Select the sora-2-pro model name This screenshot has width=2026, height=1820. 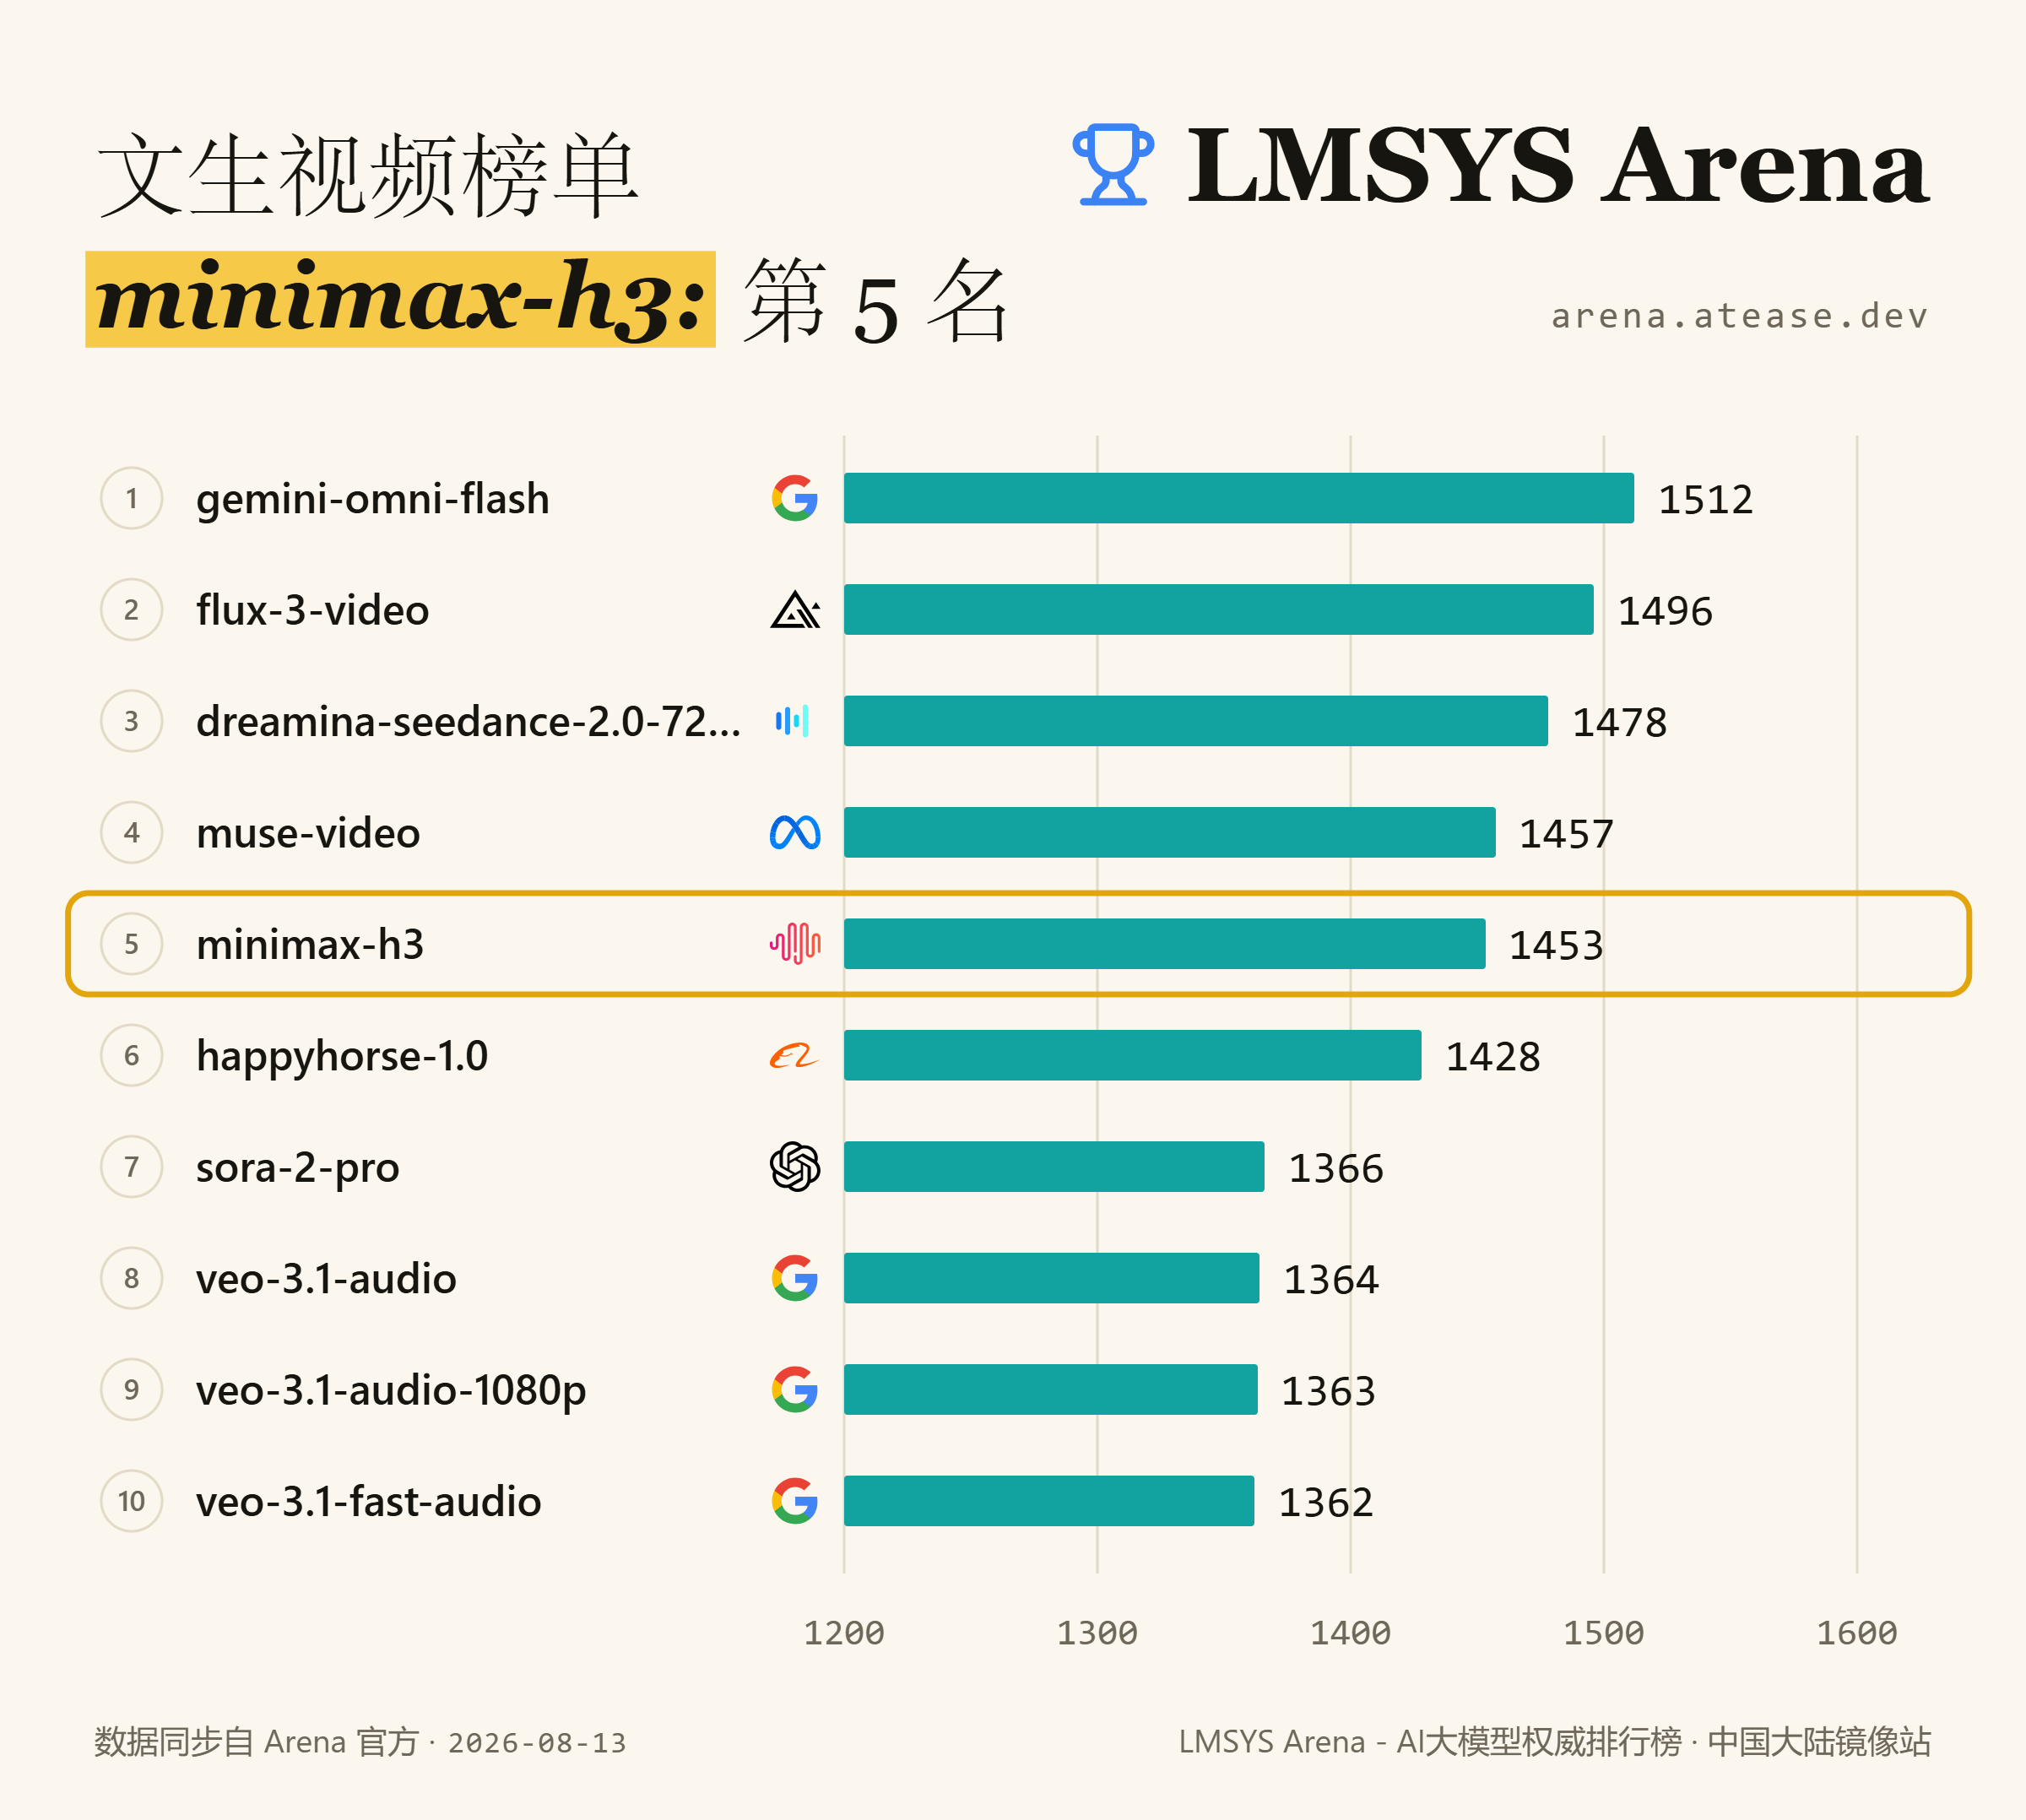[x=298, y=1167]
